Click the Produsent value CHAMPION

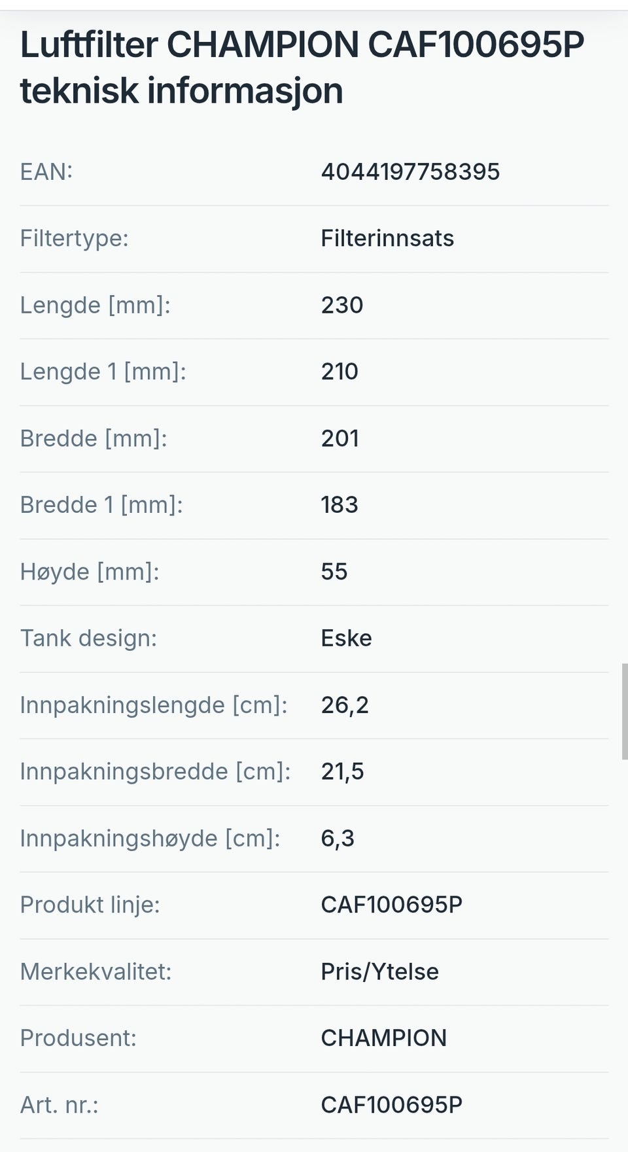(384, 1039)
